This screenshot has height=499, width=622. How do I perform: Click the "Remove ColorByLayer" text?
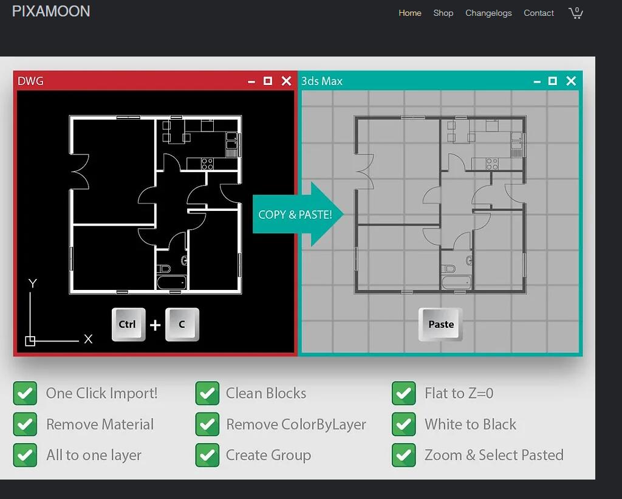[x=296, y=424]
